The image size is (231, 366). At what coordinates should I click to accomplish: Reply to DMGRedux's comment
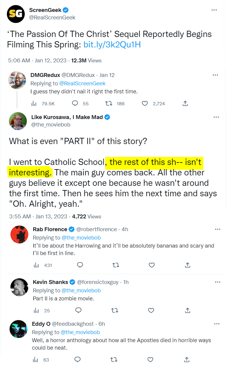click(75, 104)
